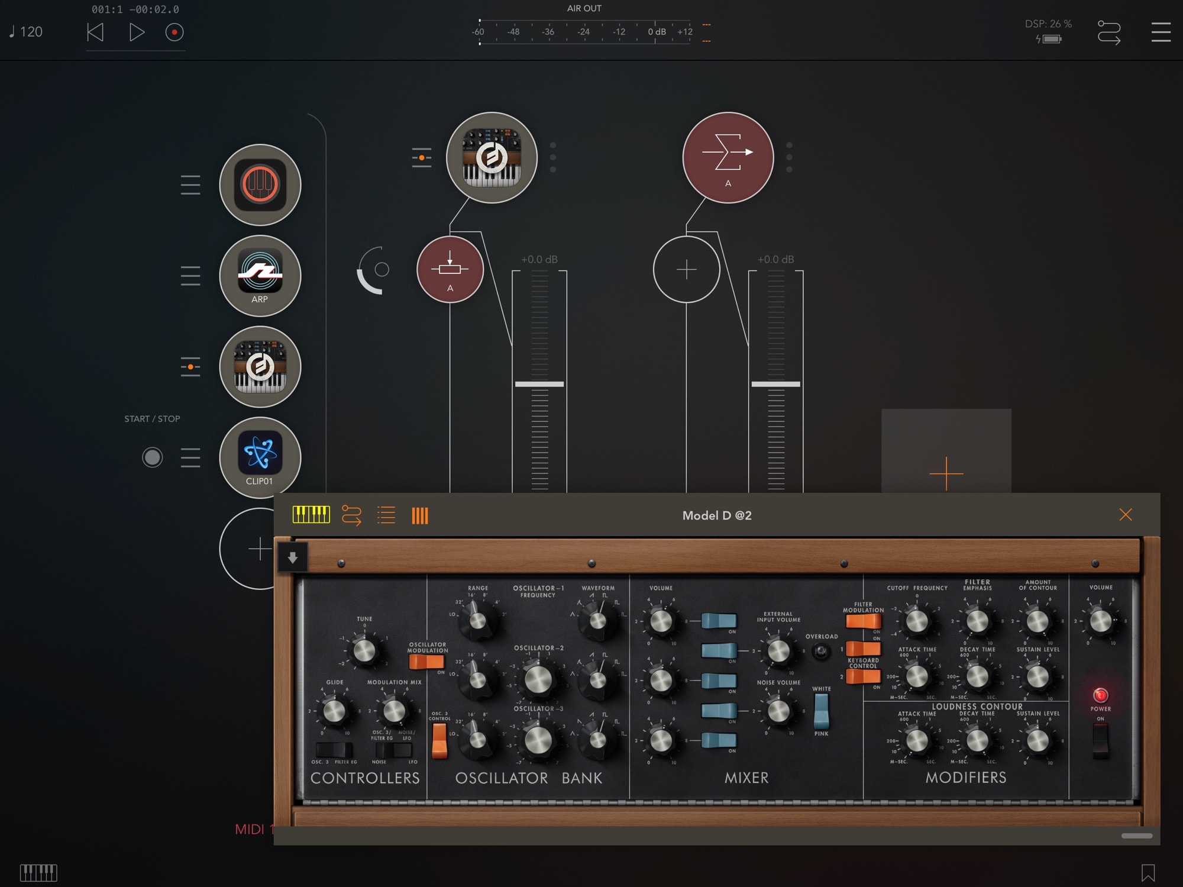Image resolution: width=1183 pixels, height=887 pixels.
Task: Open the bus A summing node
Action: [x=728, y=157]
